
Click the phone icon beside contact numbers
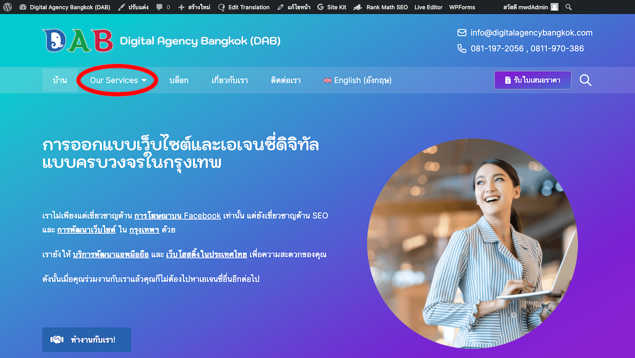click(x=462, y=49)
